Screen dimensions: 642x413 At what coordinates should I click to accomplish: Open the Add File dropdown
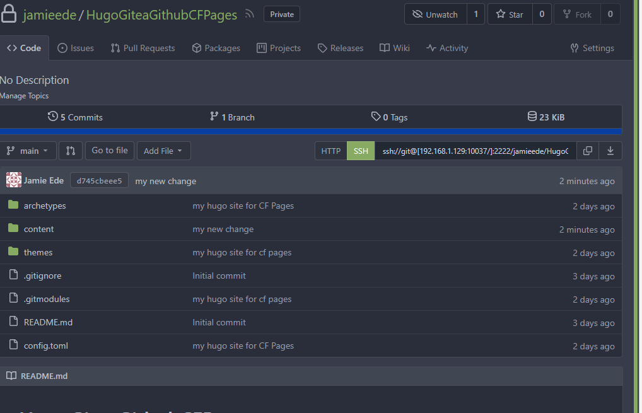[163, 151]
